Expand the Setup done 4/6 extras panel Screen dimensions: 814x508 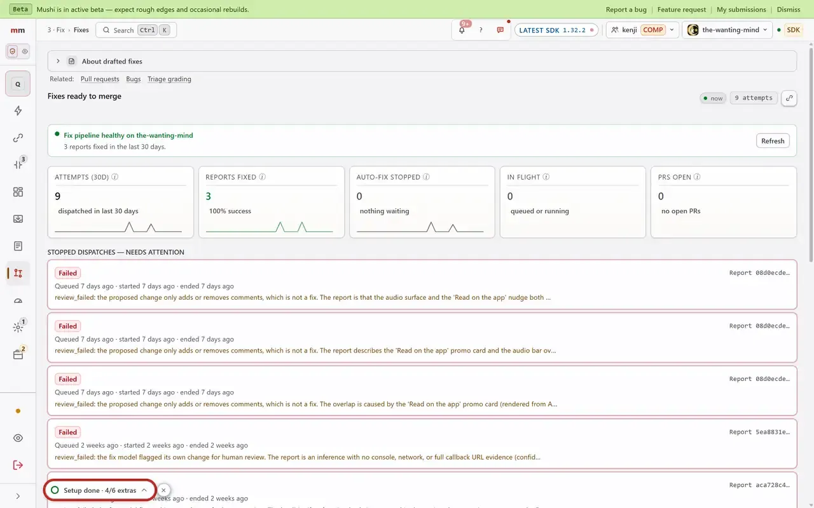click(x=99, y=490)
